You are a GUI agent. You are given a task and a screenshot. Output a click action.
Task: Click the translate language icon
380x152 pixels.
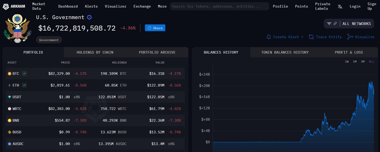click(340, 6)
